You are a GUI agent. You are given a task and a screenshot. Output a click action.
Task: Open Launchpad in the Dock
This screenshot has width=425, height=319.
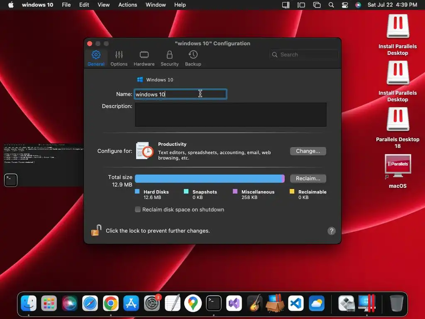(49, 303)
